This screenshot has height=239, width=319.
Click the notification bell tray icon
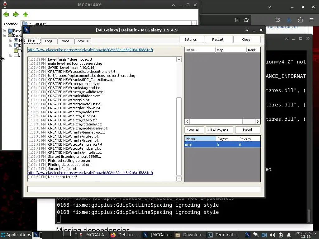pos(289,235)
